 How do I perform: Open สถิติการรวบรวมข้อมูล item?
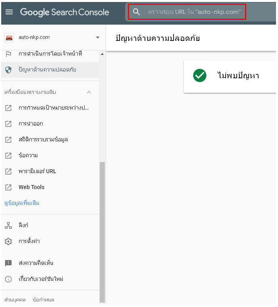pyautogui.click(x=43, y=139)
